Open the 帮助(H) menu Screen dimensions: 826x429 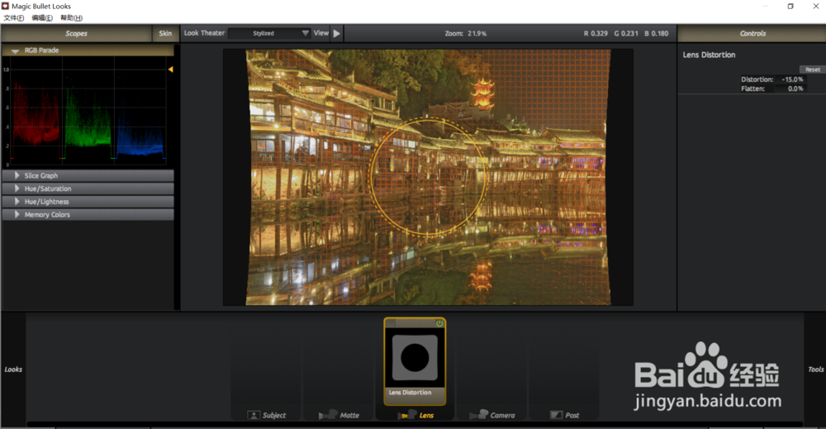[x=71, y=18]
